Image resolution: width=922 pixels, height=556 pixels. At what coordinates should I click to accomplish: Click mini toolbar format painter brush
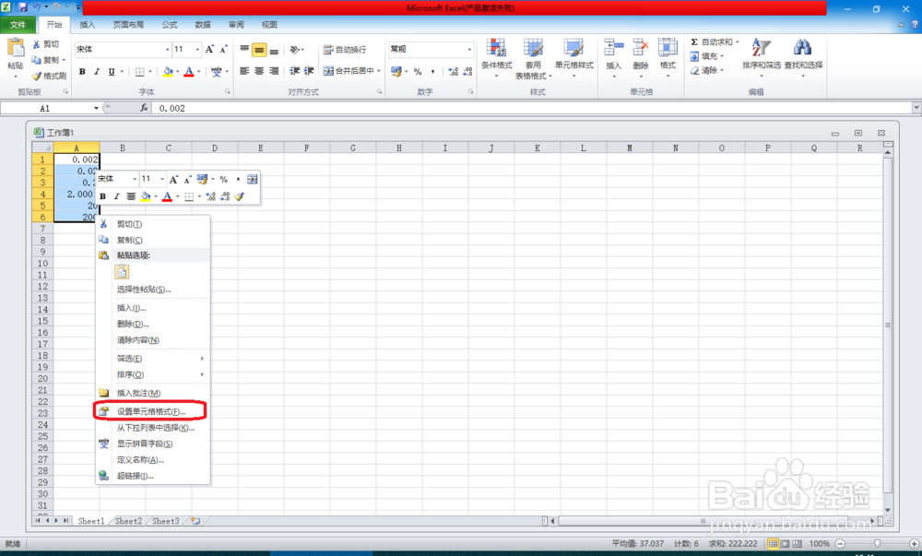tap(239, 196)
